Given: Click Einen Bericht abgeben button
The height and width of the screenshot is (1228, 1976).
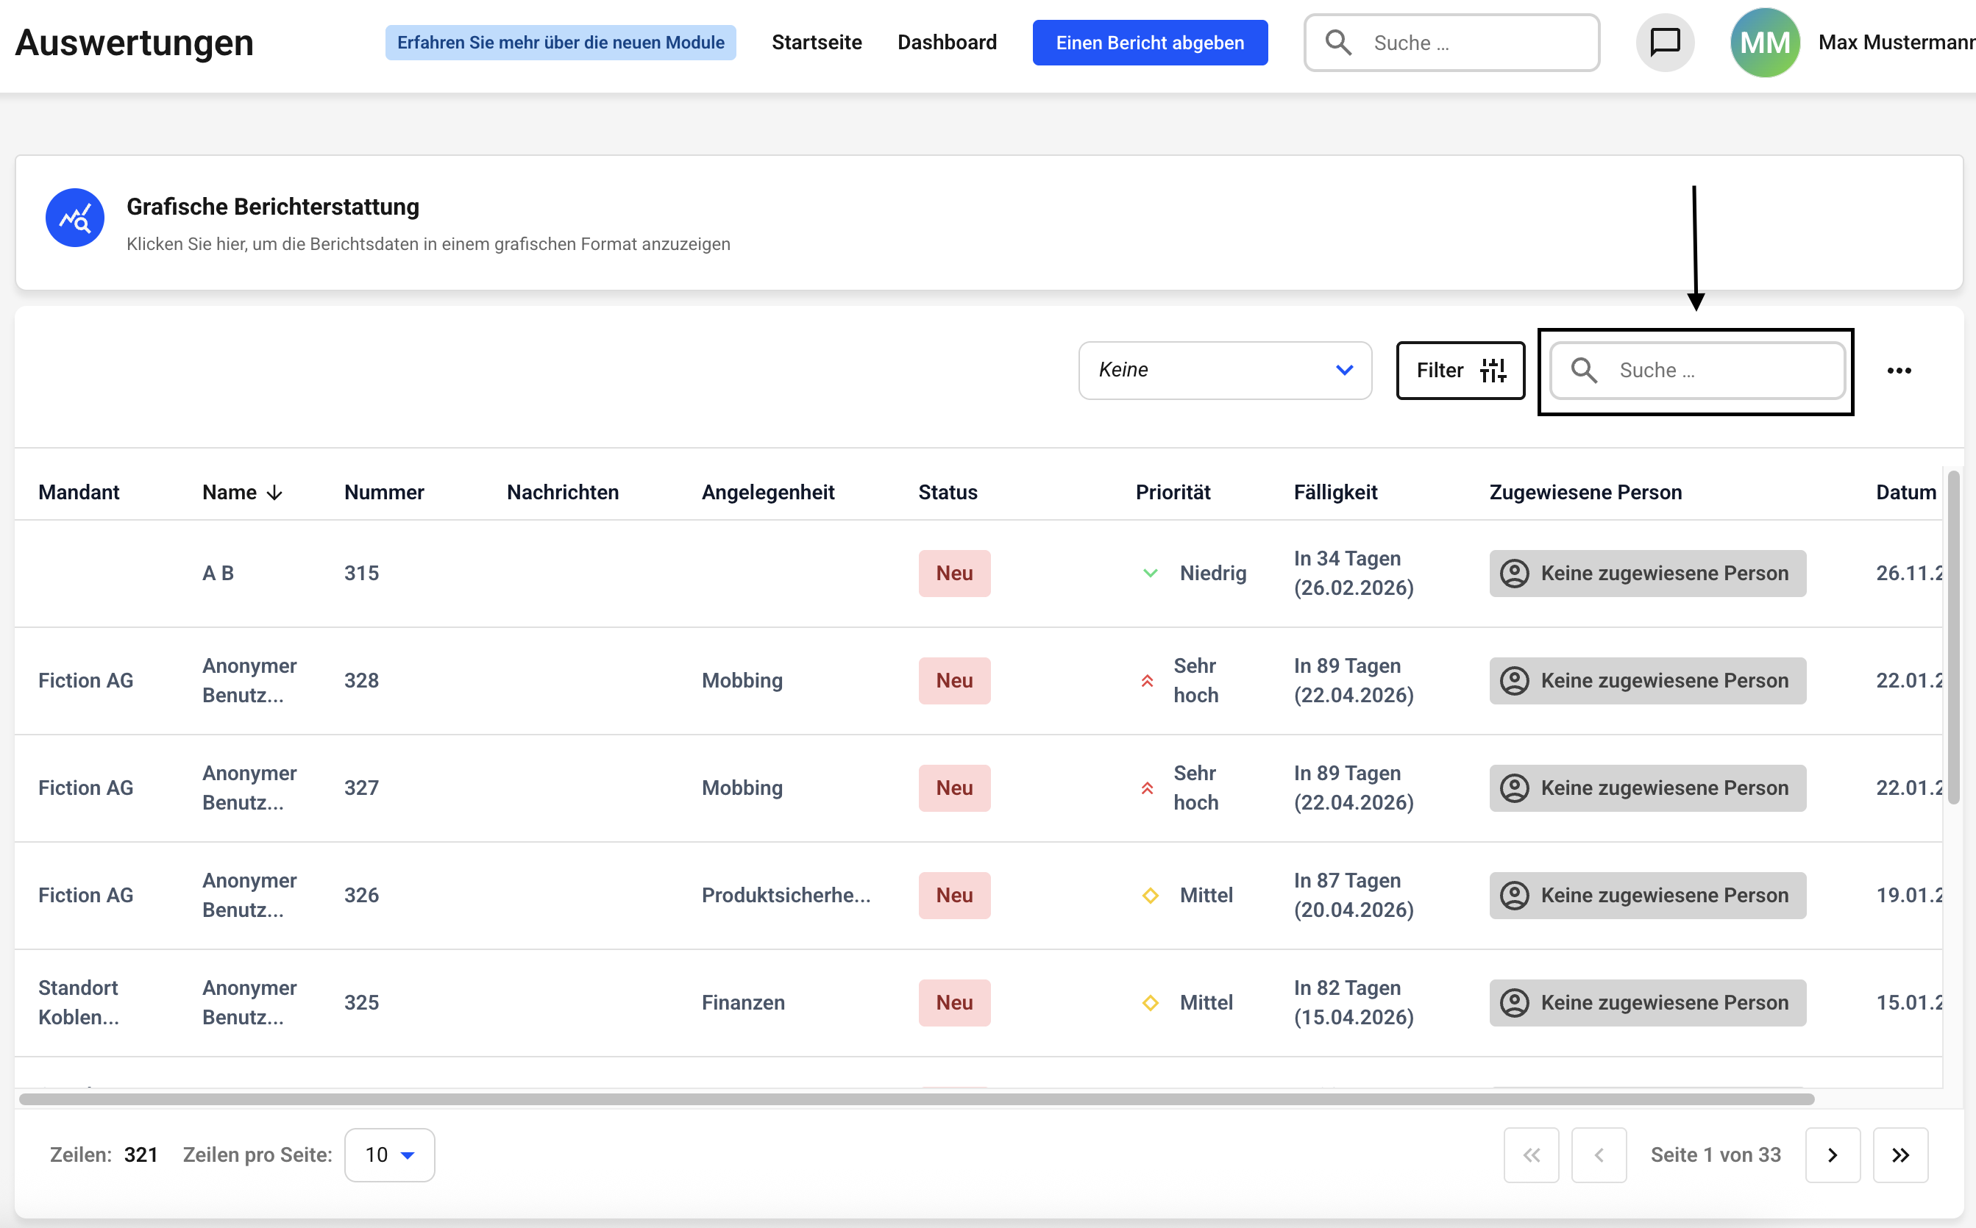Looking at the screenshot, I should point(1149,42).
